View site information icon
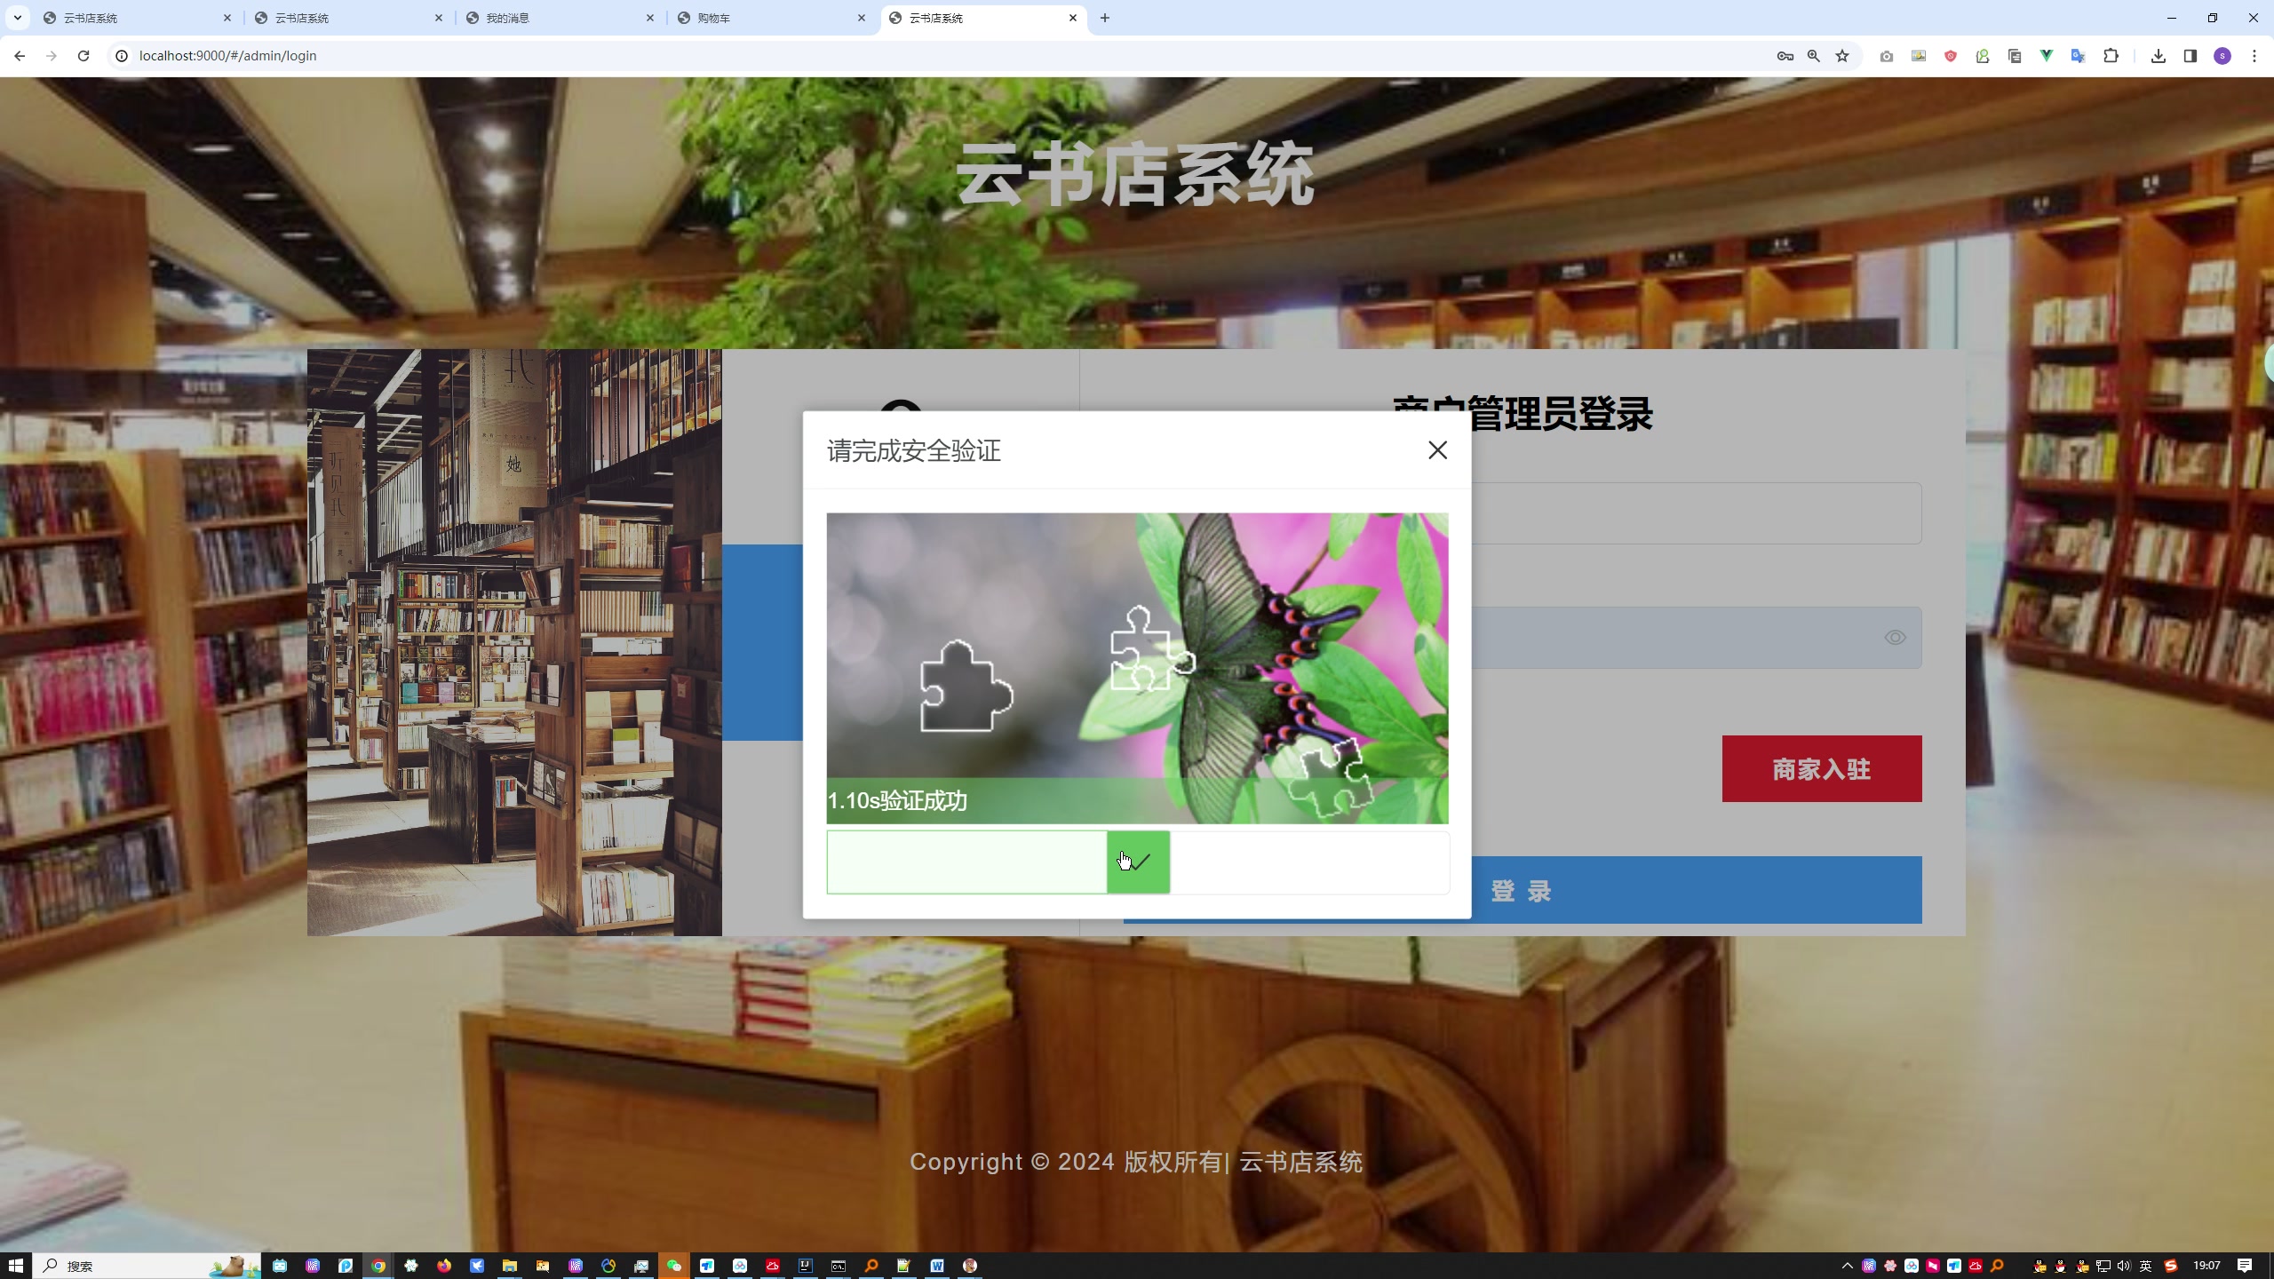2274x1279 pixels. point(122,56)
